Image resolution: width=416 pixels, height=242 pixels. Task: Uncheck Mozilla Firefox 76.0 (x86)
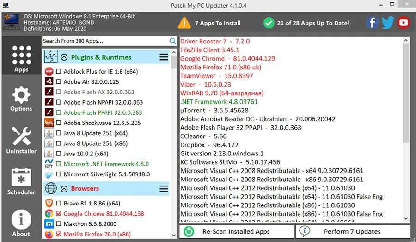(x=59, y=234)
